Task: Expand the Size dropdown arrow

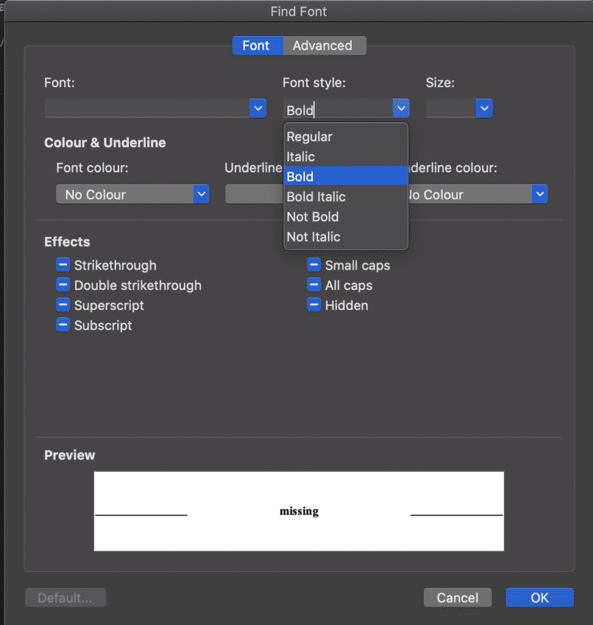Action: click(484, 109)
